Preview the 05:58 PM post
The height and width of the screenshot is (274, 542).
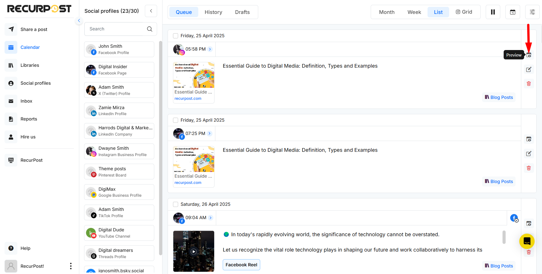(x=529, y=55)
